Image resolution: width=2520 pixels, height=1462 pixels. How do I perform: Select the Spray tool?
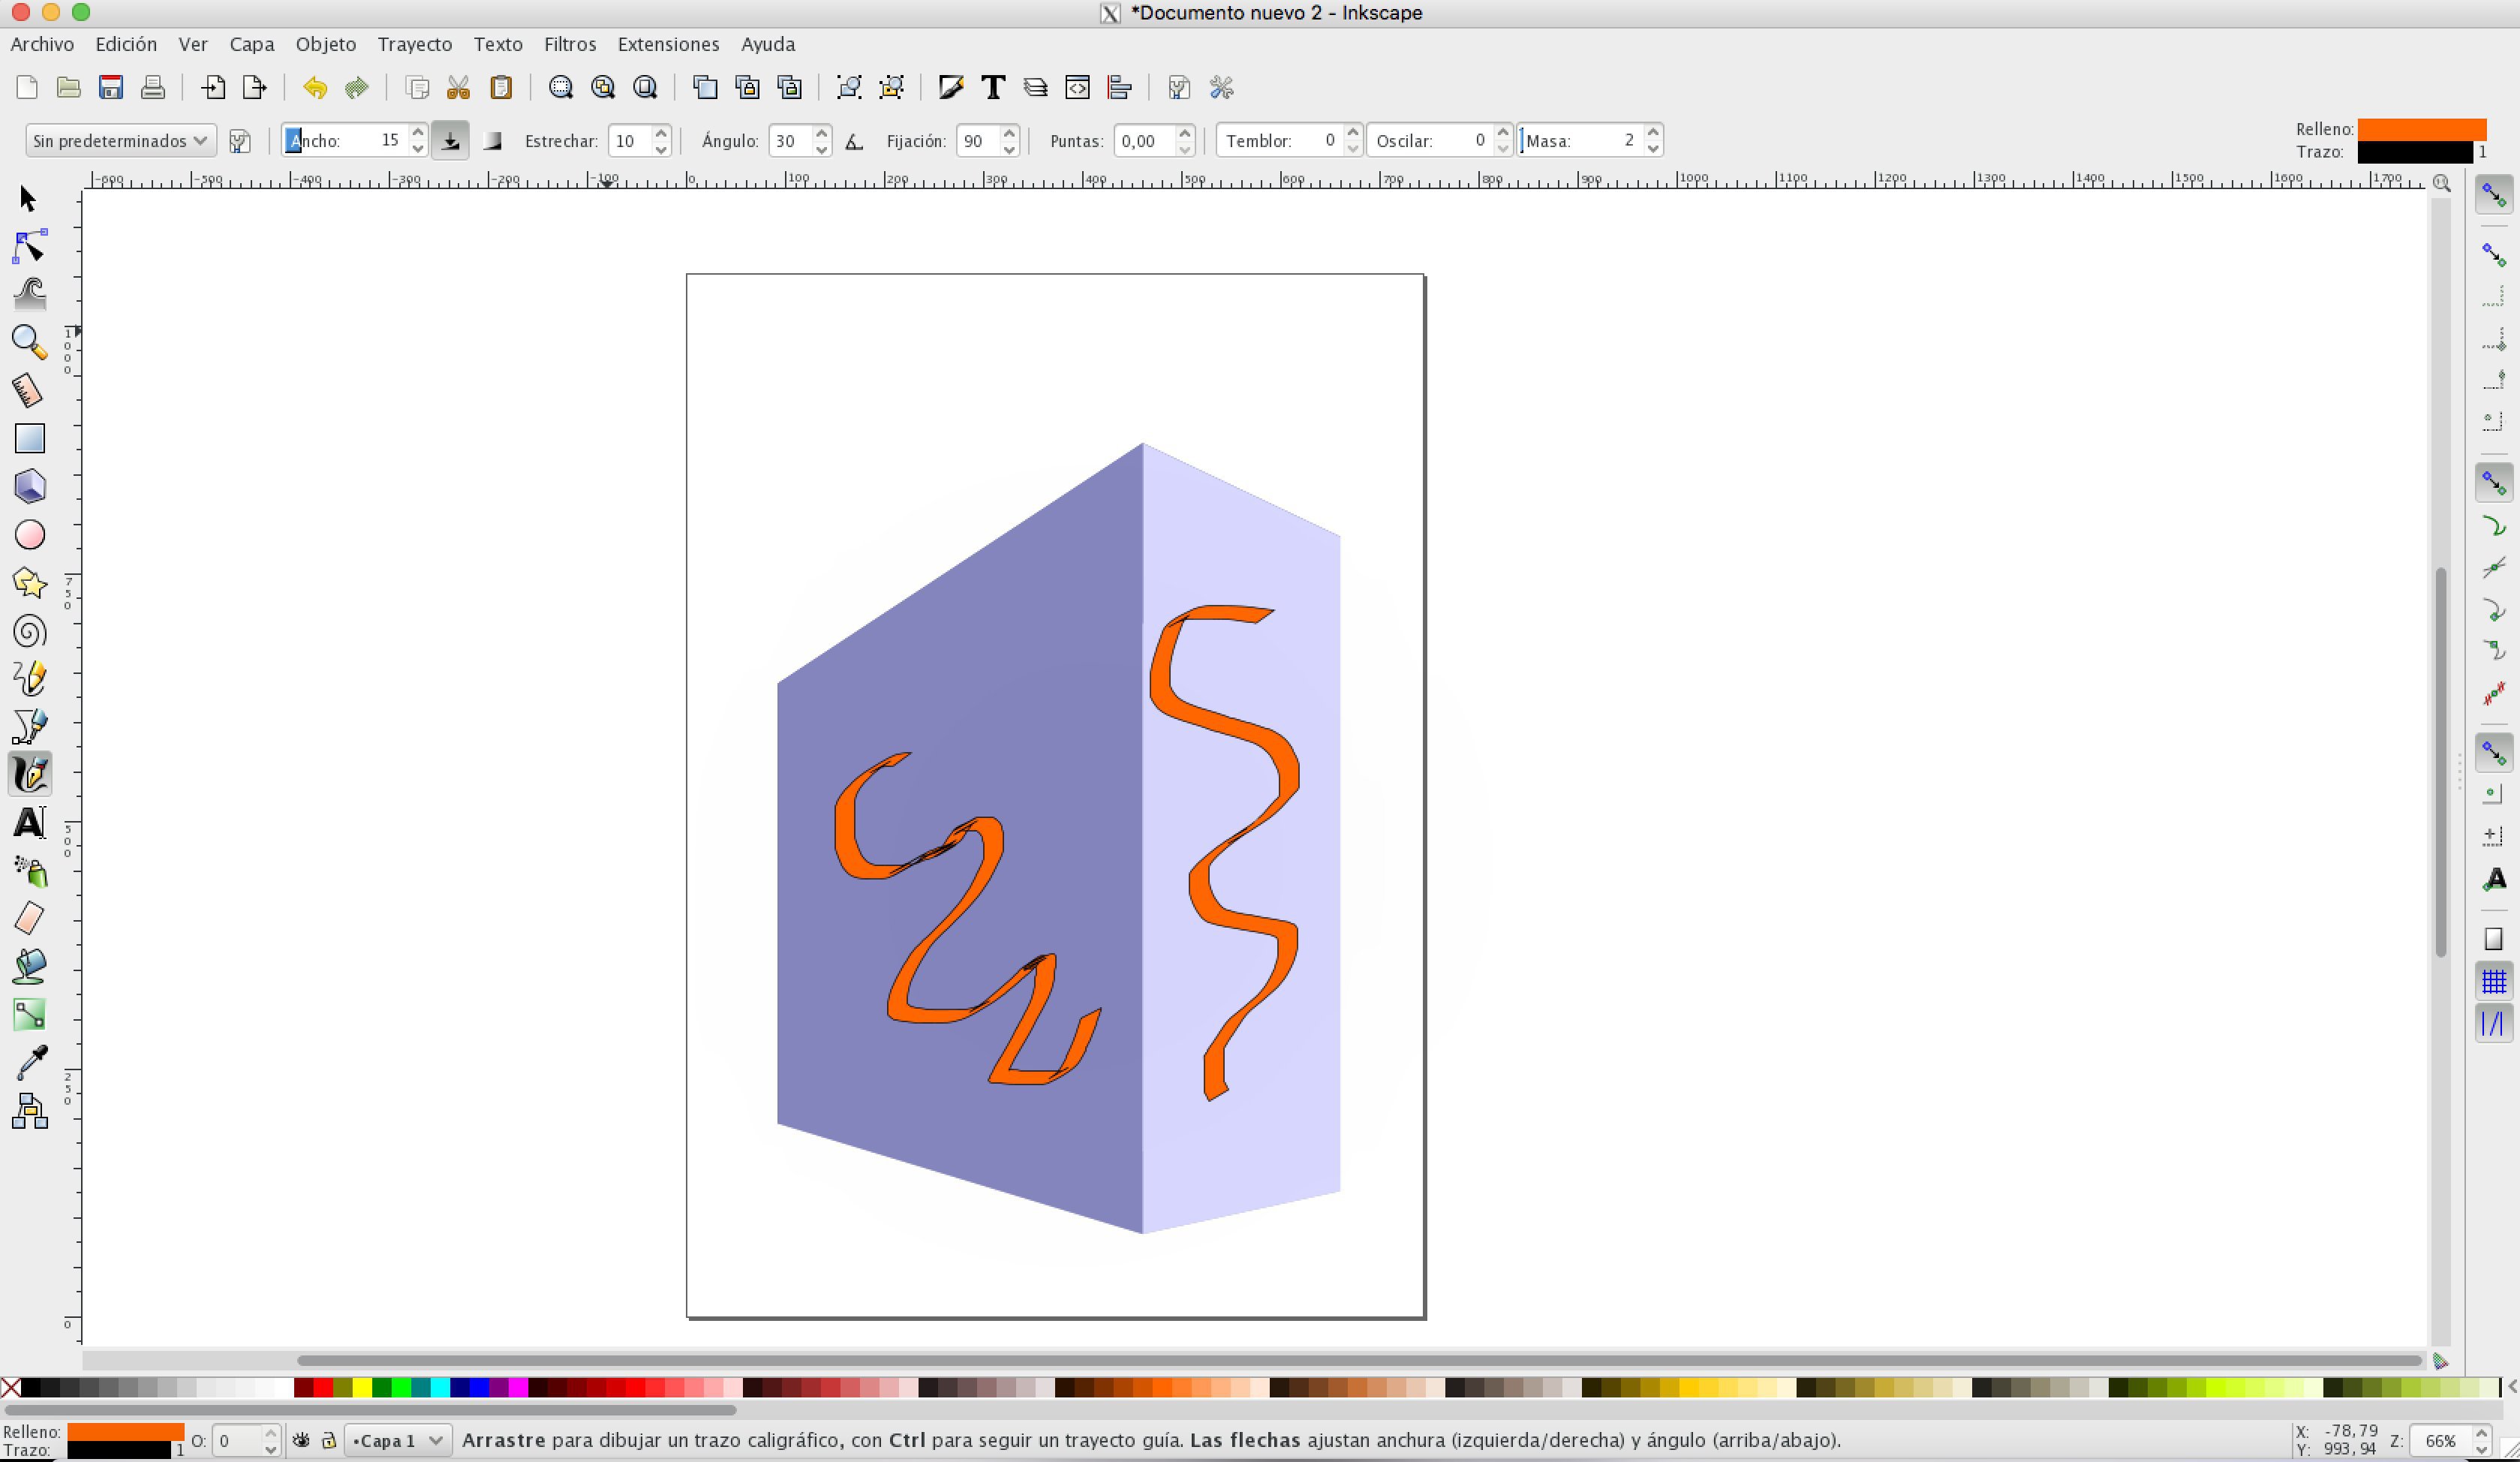pyautogui.click(x=29, y=871)
